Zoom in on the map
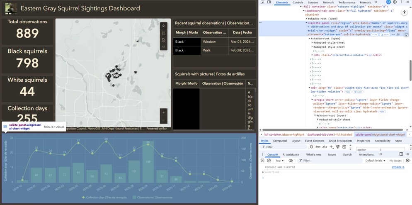 tap(163, 112)
